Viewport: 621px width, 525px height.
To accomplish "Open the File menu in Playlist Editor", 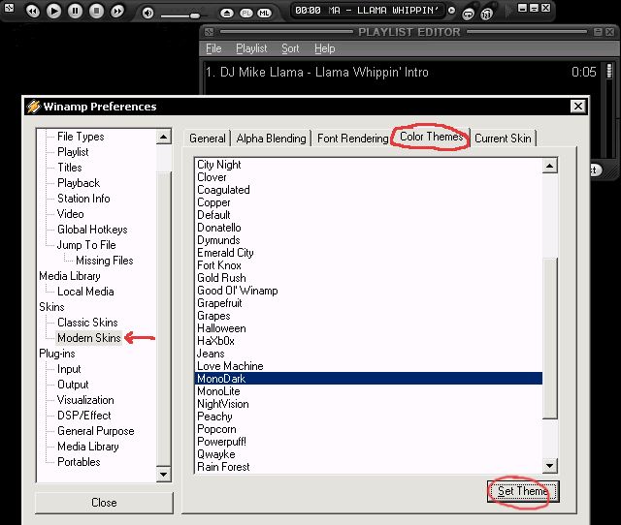I will 213,48.
